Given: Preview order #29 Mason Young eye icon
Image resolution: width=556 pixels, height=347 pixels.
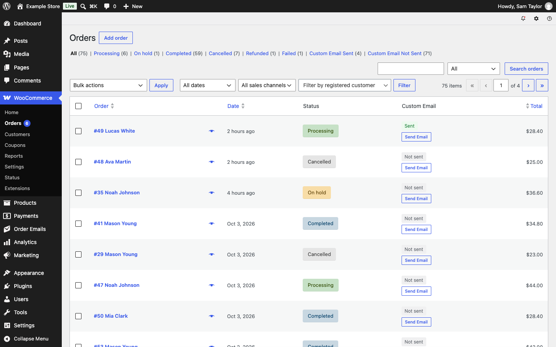Looking at the screenshot, I should click(212, 254).
